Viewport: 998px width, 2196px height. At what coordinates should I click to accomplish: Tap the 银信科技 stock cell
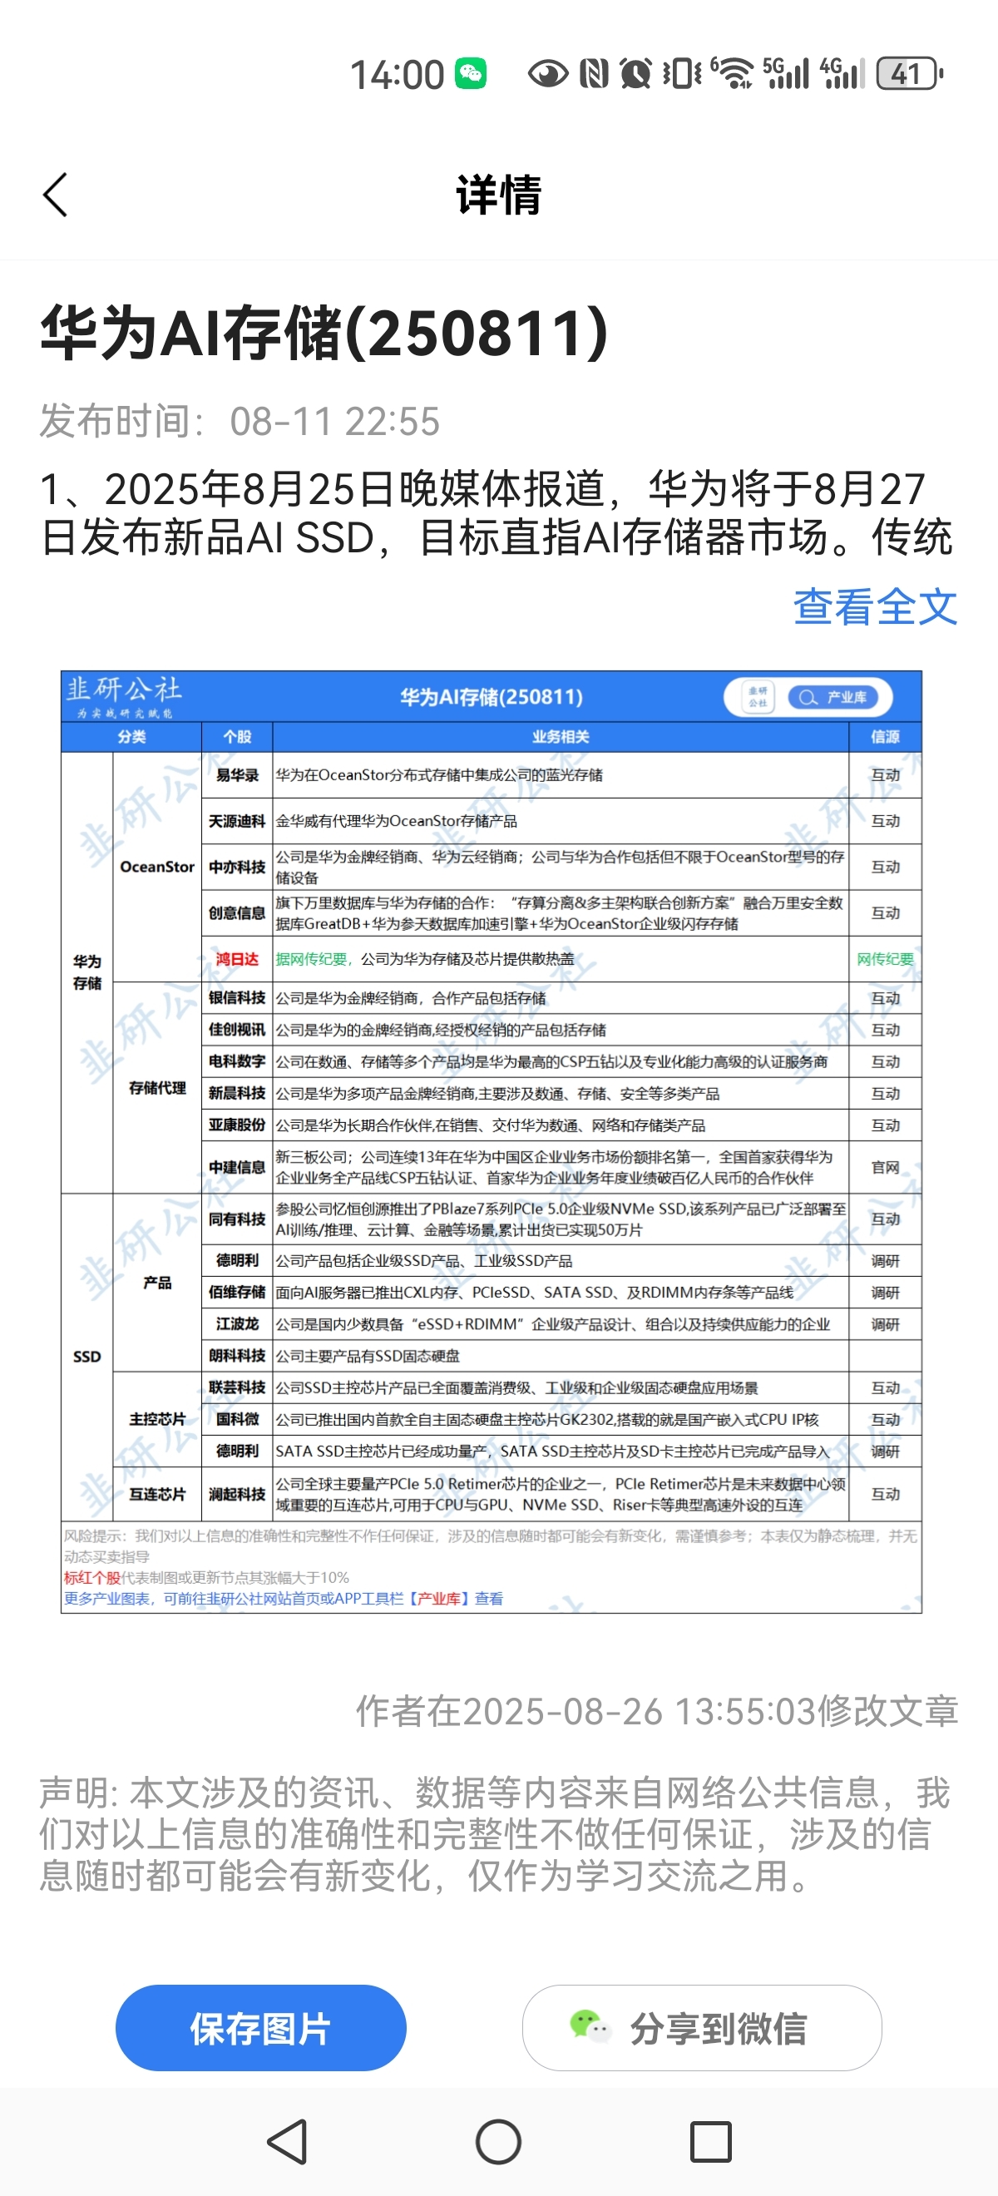pyautogui.click(x=237, y=997)
